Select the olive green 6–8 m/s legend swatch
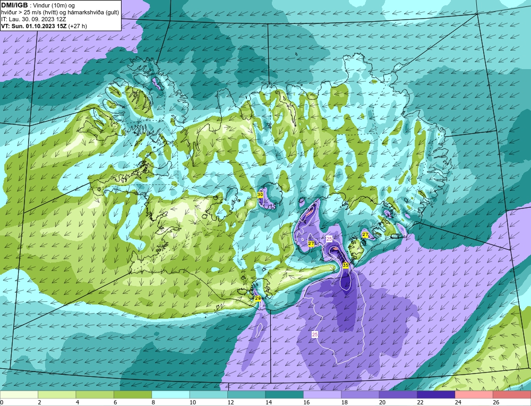 (x=133, y=394)
